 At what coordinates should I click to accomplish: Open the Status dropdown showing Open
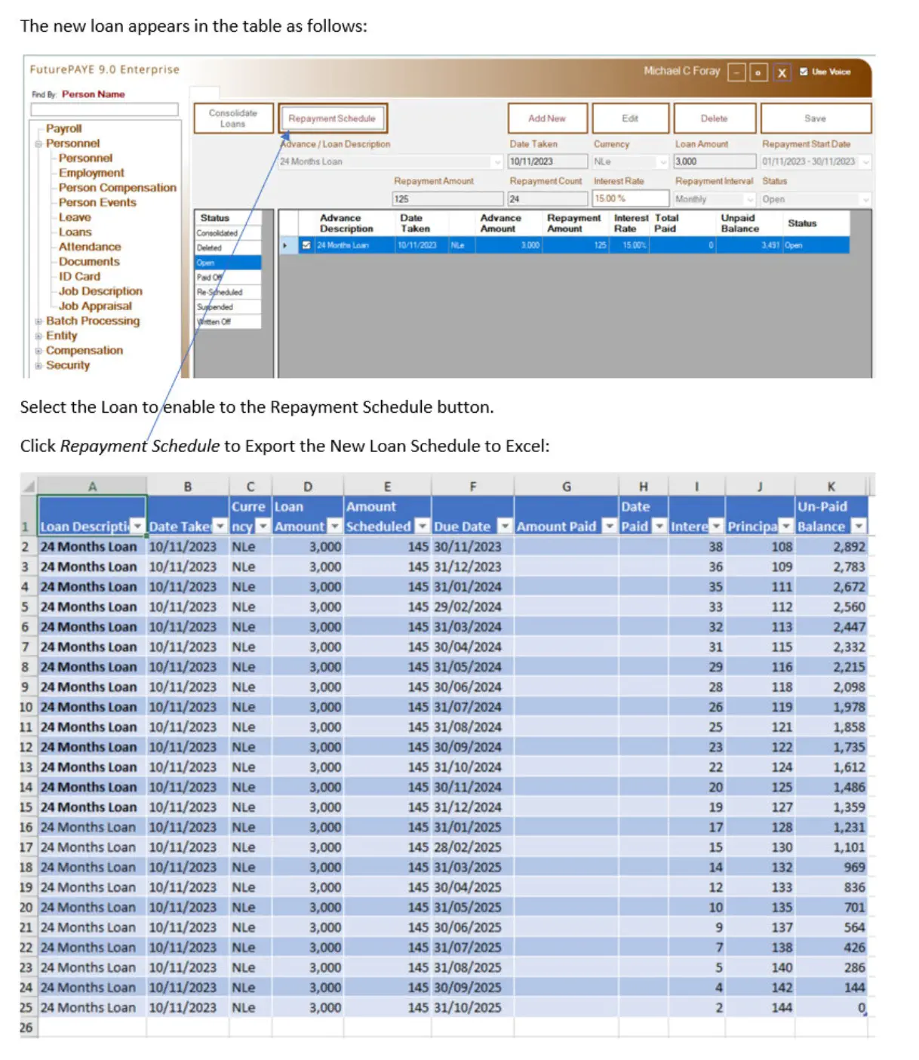pos(865,199)
